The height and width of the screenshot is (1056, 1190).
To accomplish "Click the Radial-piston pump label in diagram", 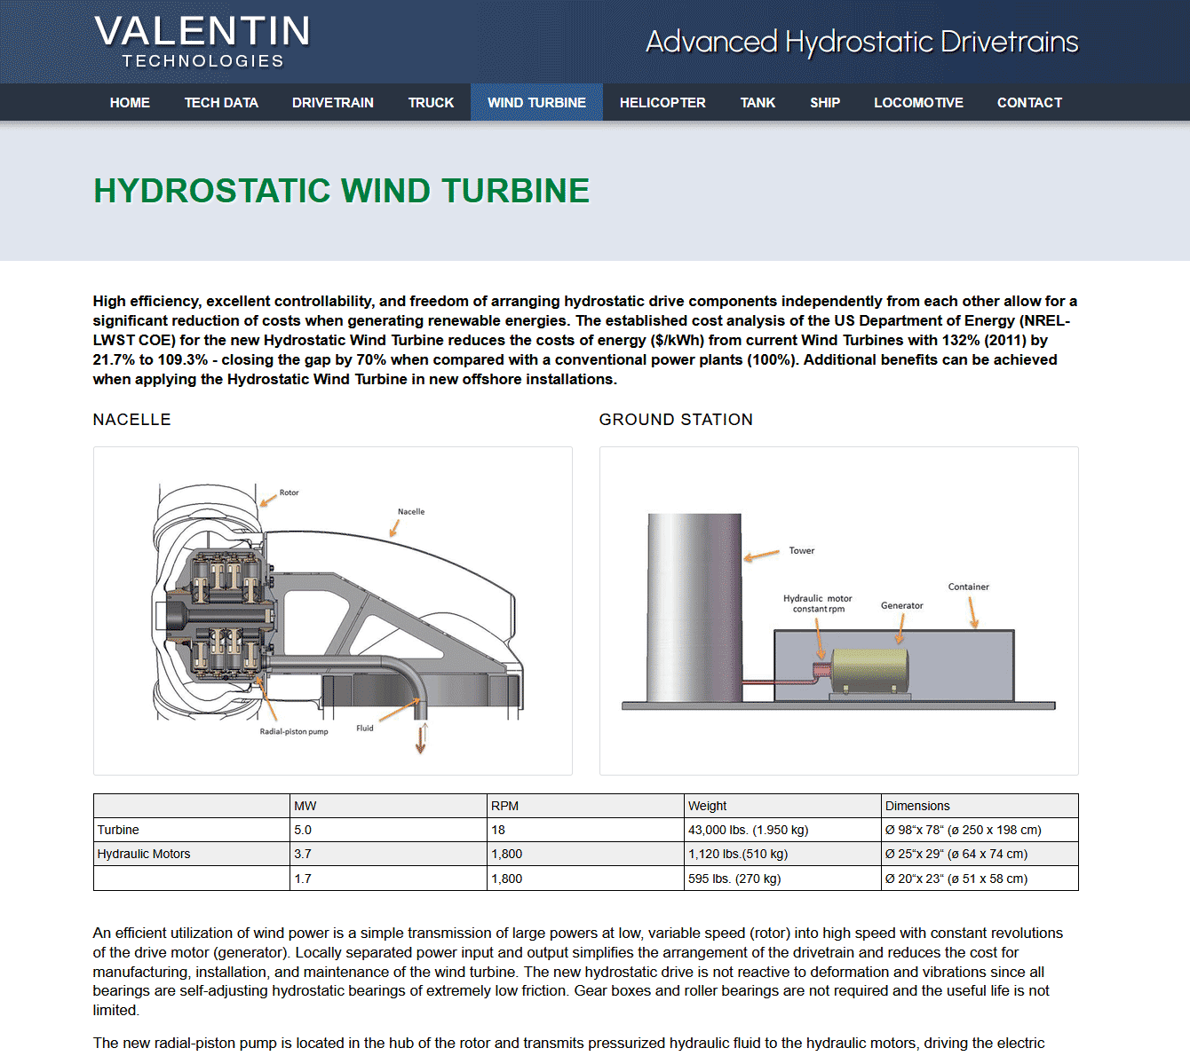I will point(294,732).
